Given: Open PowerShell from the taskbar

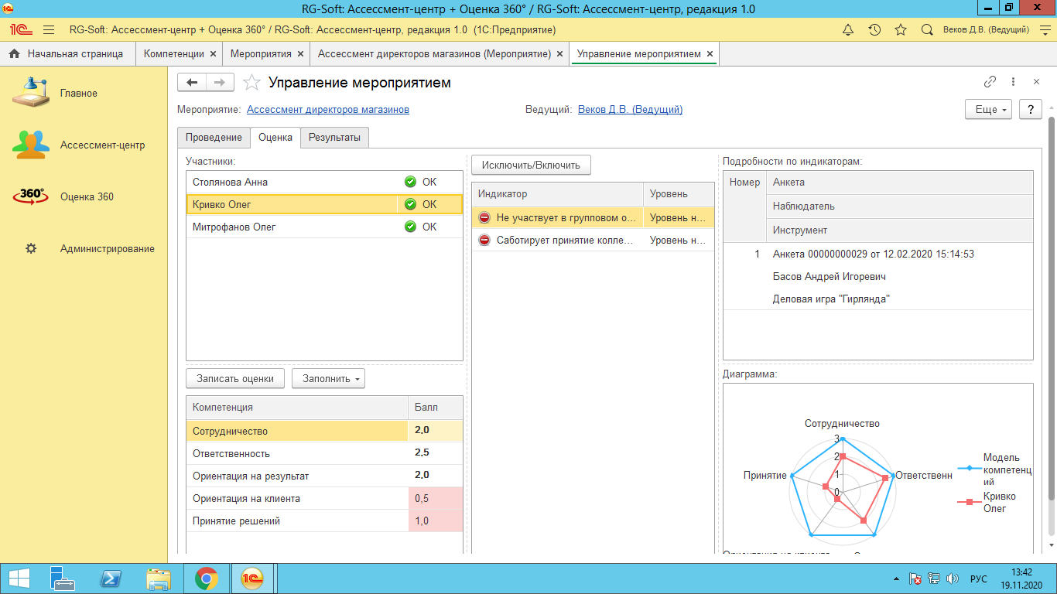Looking at the screenshot, I should [112, 579].
